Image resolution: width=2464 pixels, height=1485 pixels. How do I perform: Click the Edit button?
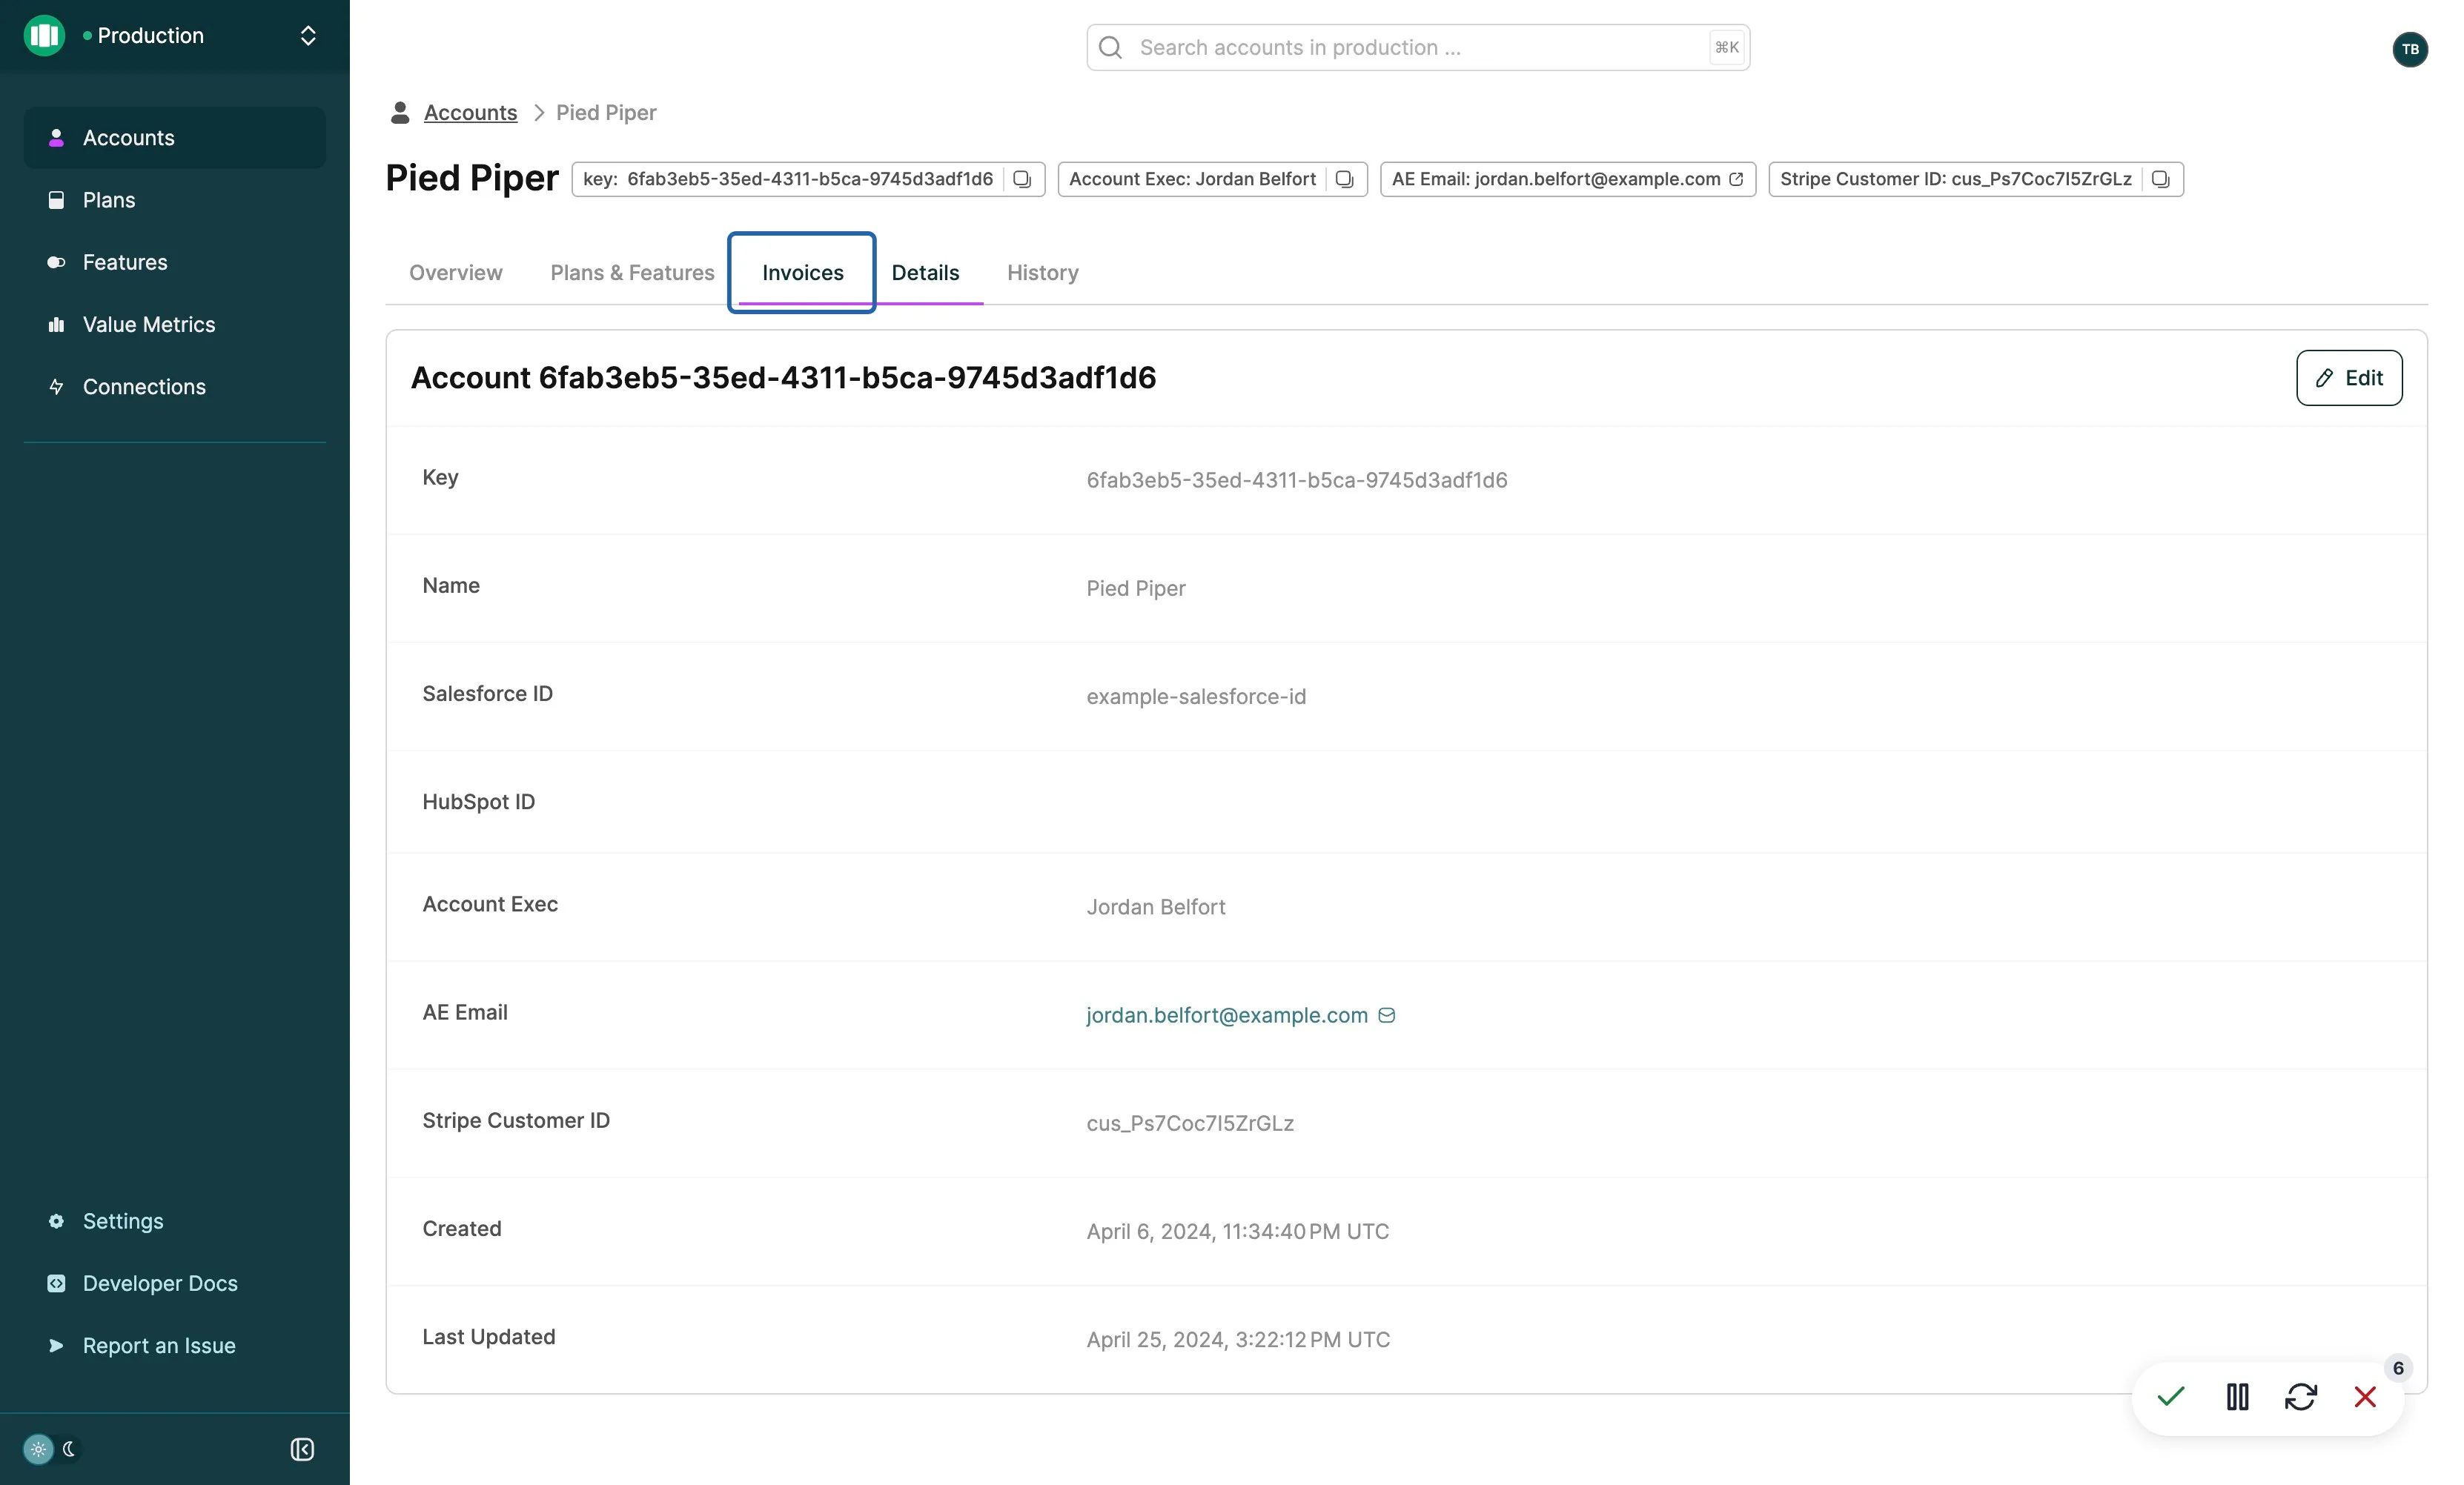coord(2349,378)
